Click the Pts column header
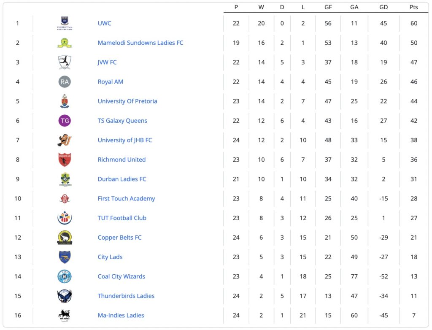Image resolution: width=432 pixels, height=330 pixels. coord(413,7)
